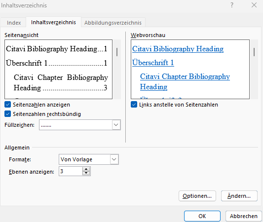This screenshot has height=222, width=263.
Task: Switch to the Index tab
Action: click(x=14, y=23)
